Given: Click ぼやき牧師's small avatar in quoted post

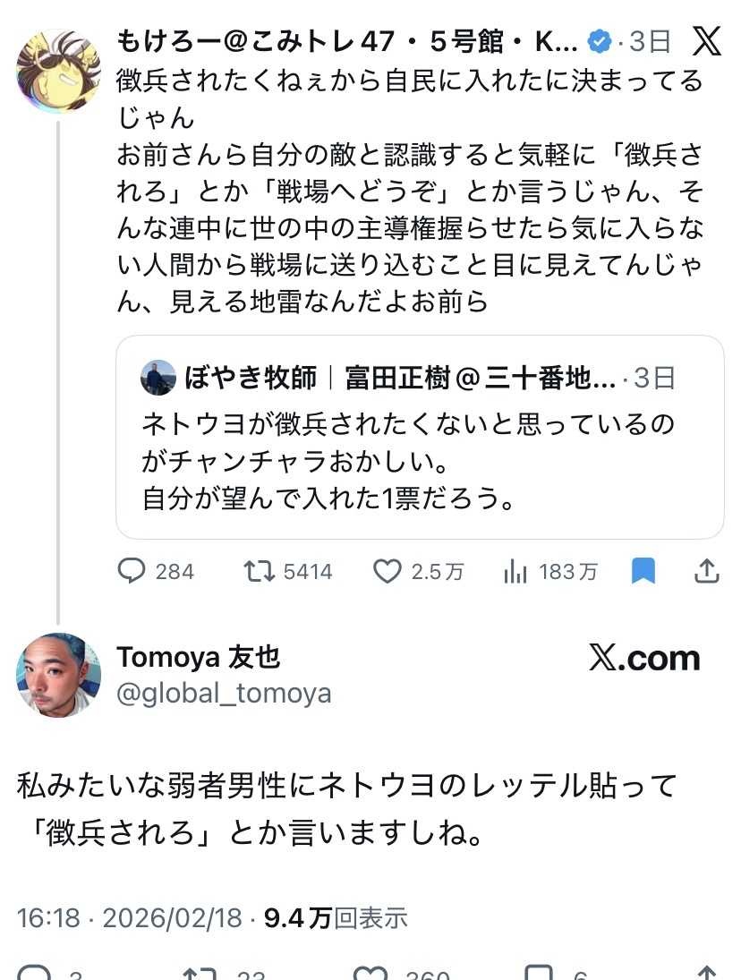Looking at the screenshot, I should [158, 378].
